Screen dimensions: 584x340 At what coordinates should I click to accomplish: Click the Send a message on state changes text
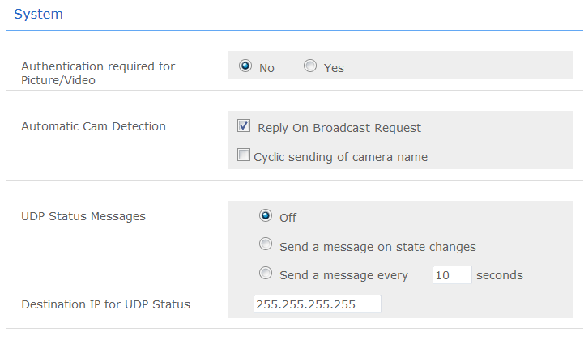coord(377,247)
